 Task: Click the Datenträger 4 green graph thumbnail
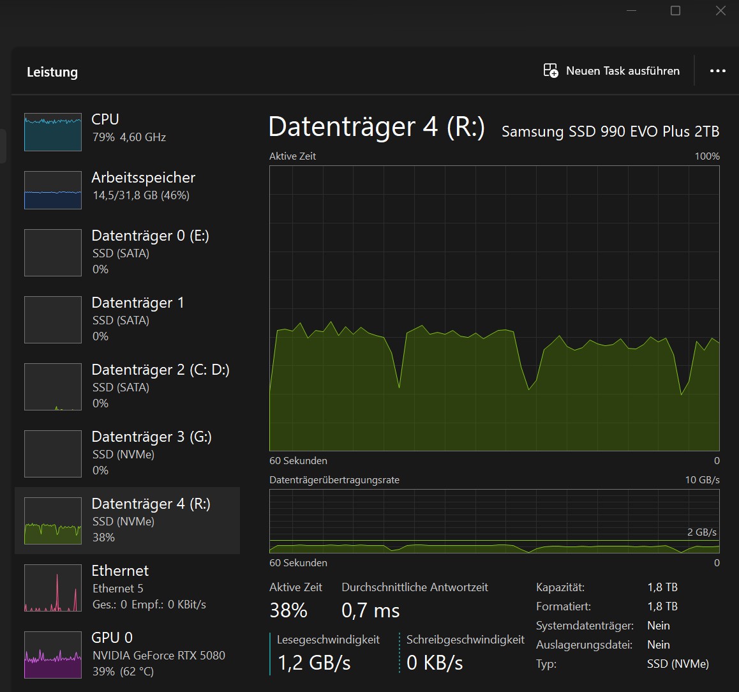[53, 521]
